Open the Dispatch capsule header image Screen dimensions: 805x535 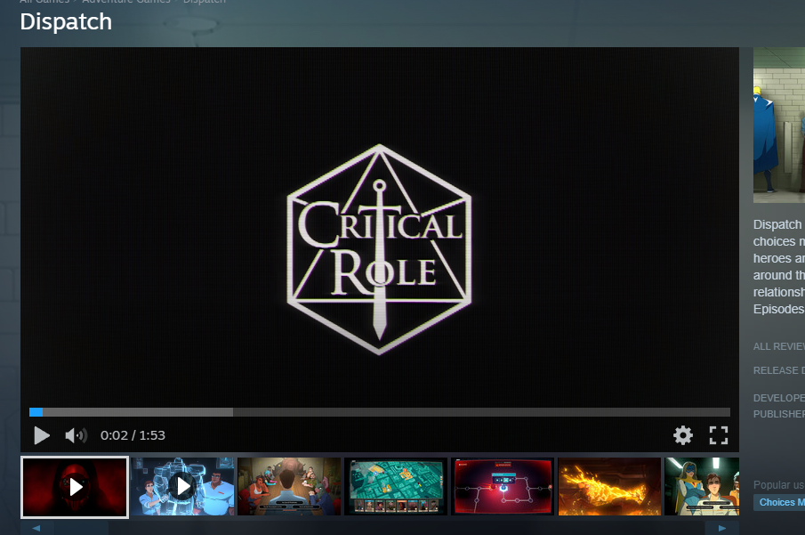779,126
